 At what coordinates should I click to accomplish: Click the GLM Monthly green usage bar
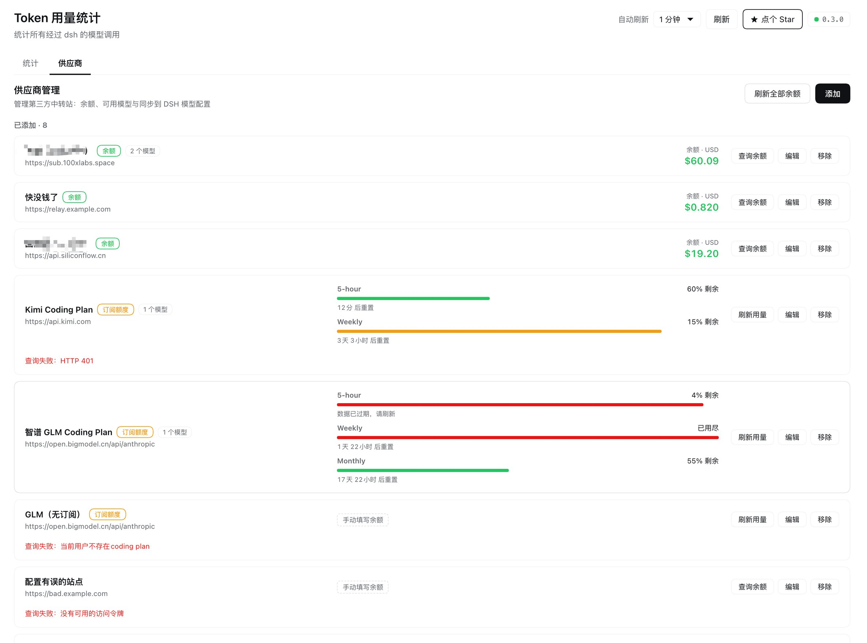(423, 470)
